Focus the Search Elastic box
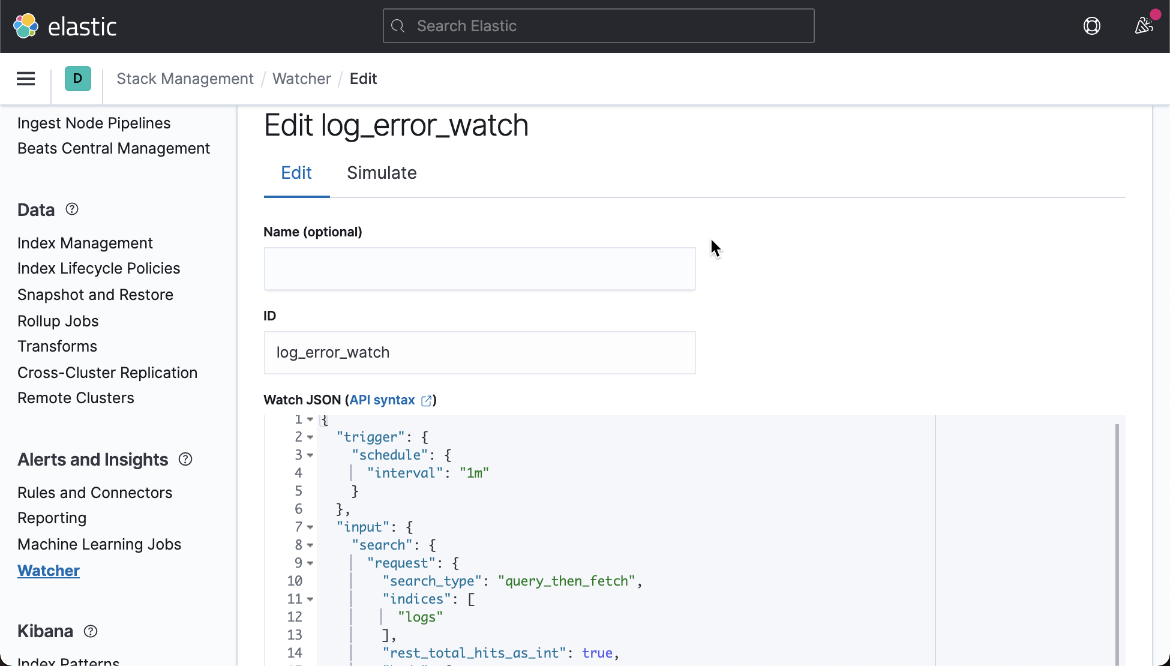This screenshot has height=666, width=1170. click(x=598, y=26)
